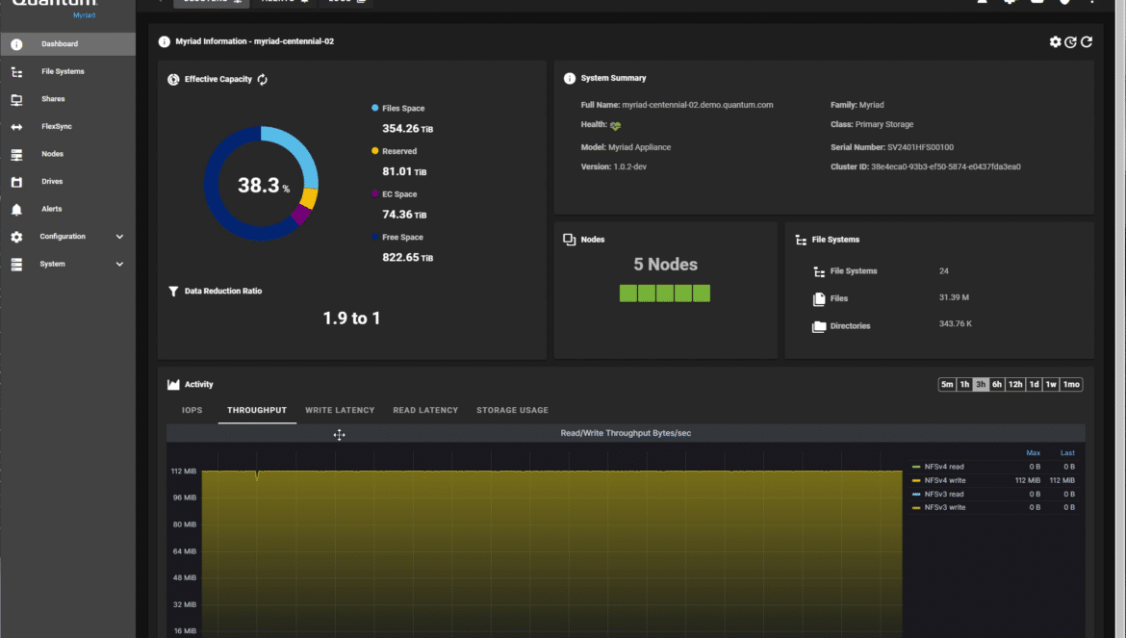
Task: Click the File Systems panel header icon
Action: click(801, 240)
